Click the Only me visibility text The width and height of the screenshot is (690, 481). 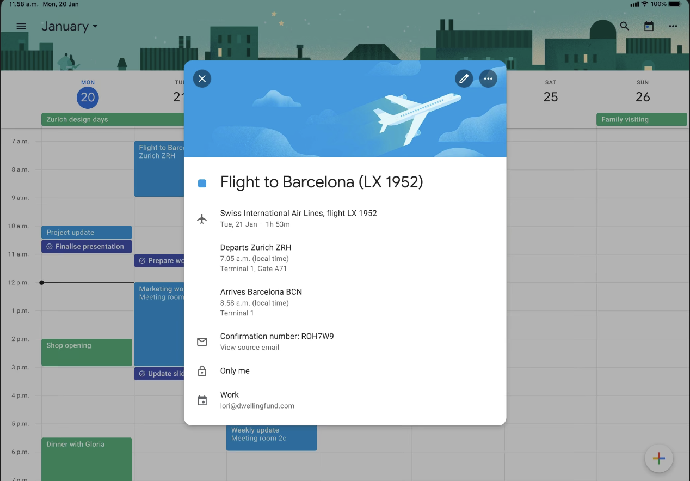tap(235, 371)
